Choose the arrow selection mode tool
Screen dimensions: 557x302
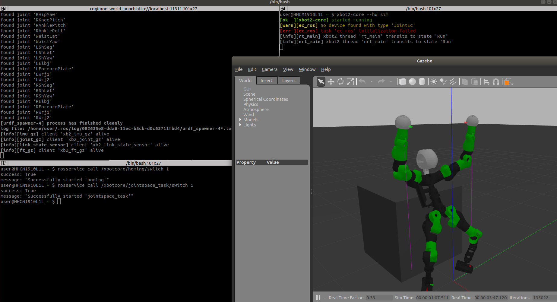pos(321,82)
